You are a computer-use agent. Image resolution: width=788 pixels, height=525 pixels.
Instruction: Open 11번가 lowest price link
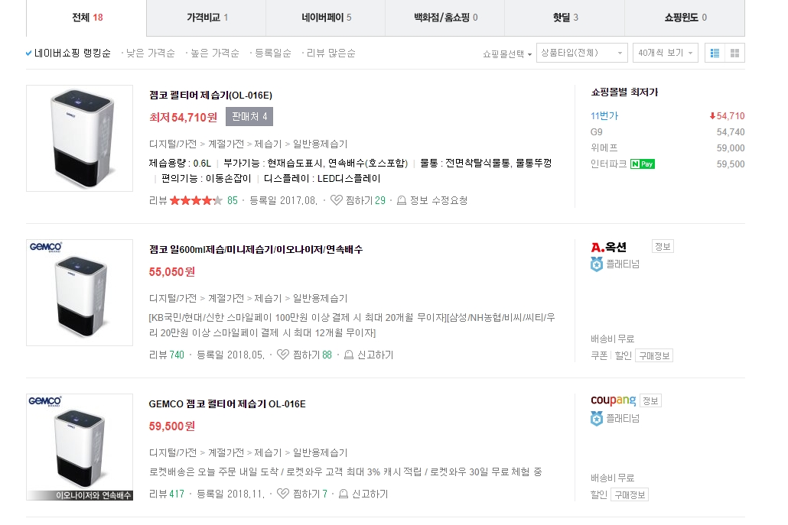coord(604,116)
